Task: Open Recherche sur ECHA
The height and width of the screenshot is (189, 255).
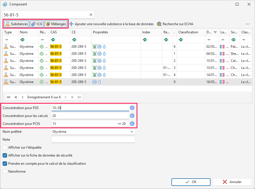Action: click(175, 24)
